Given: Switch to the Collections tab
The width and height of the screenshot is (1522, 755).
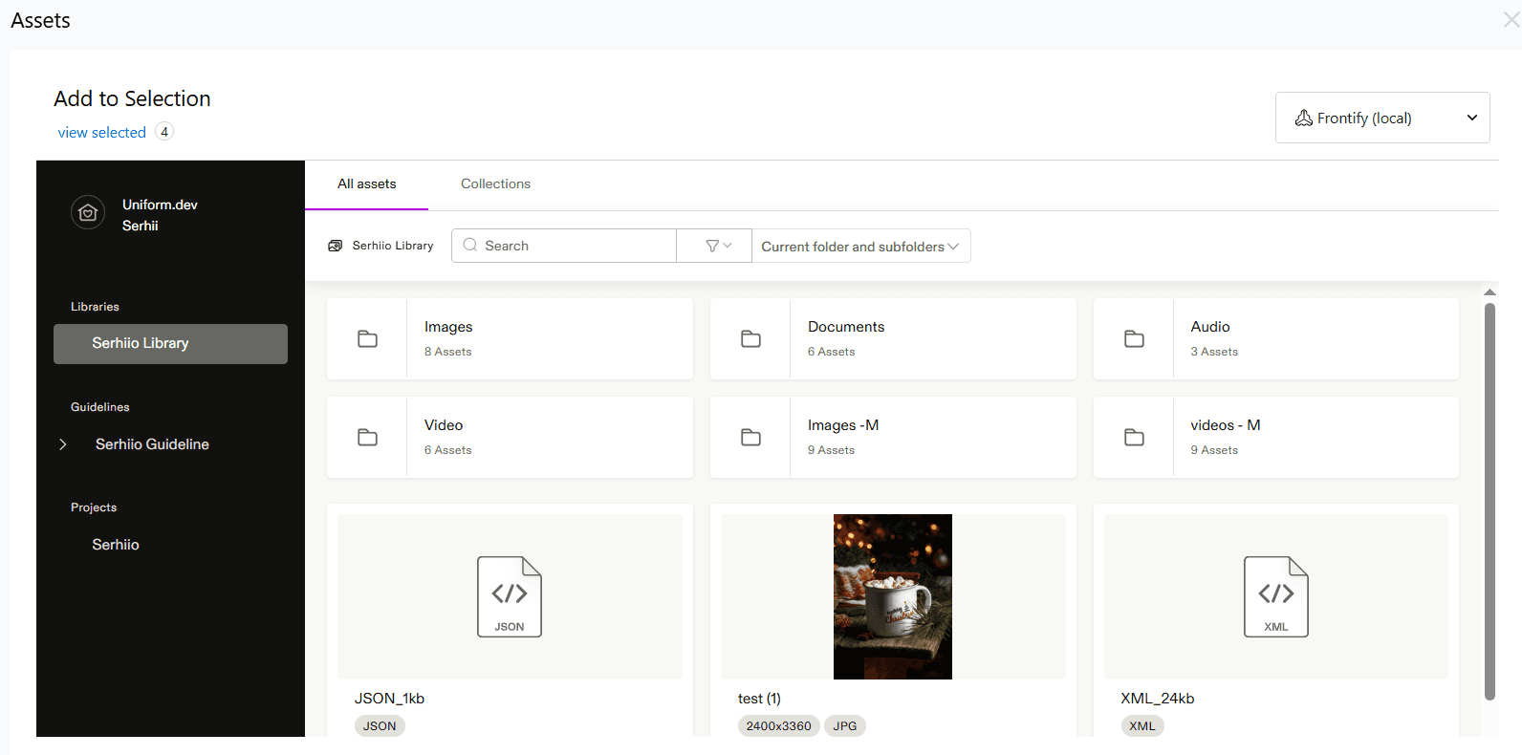Looking at the screenshot, I should tap(495, 183).
